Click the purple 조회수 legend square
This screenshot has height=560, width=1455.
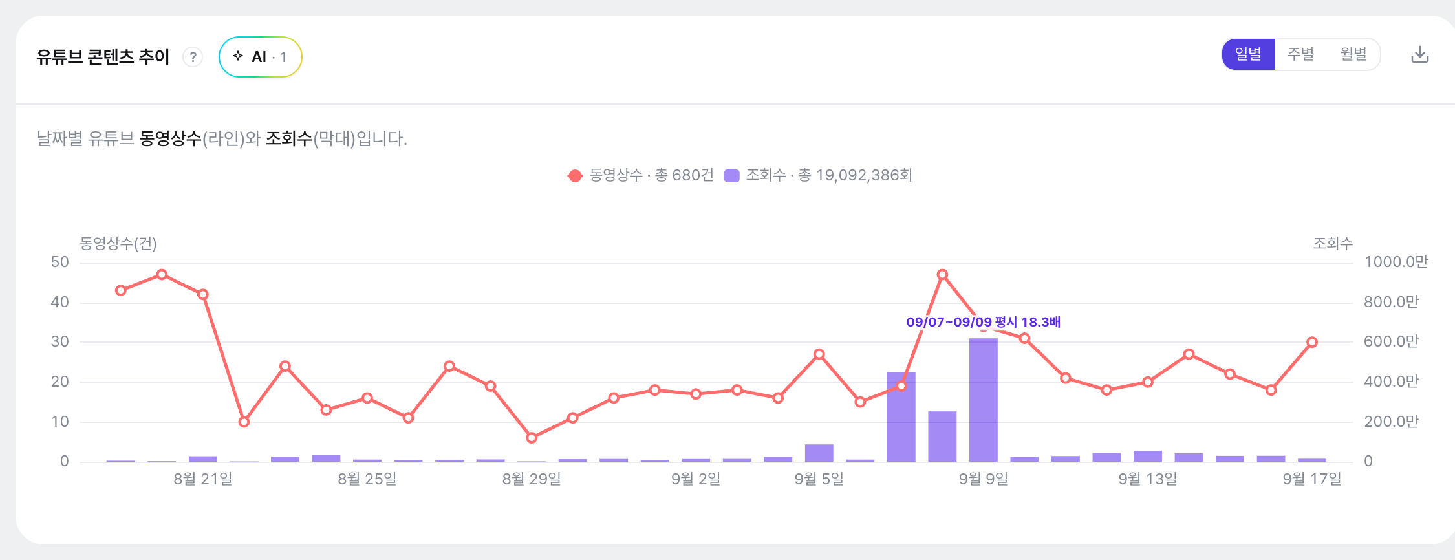732,176
